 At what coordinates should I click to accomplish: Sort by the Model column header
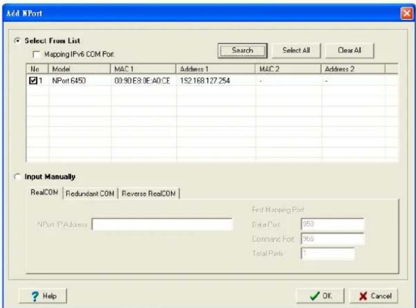[x=79, y=69]
